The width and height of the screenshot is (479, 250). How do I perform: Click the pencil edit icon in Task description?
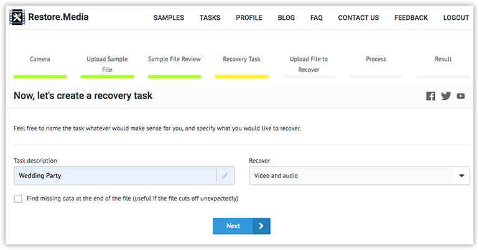pyautogui.click(x=225, y=176)
